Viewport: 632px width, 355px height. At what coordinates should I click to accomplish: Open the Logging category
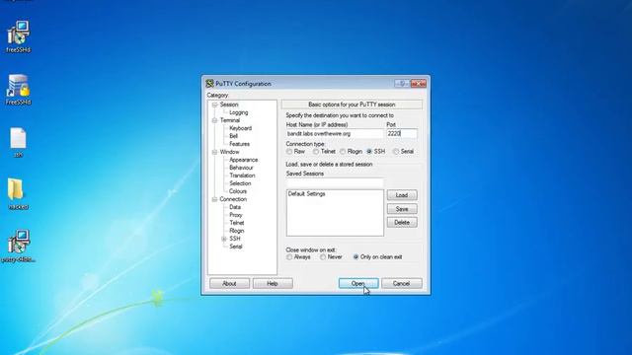point(239,112)
